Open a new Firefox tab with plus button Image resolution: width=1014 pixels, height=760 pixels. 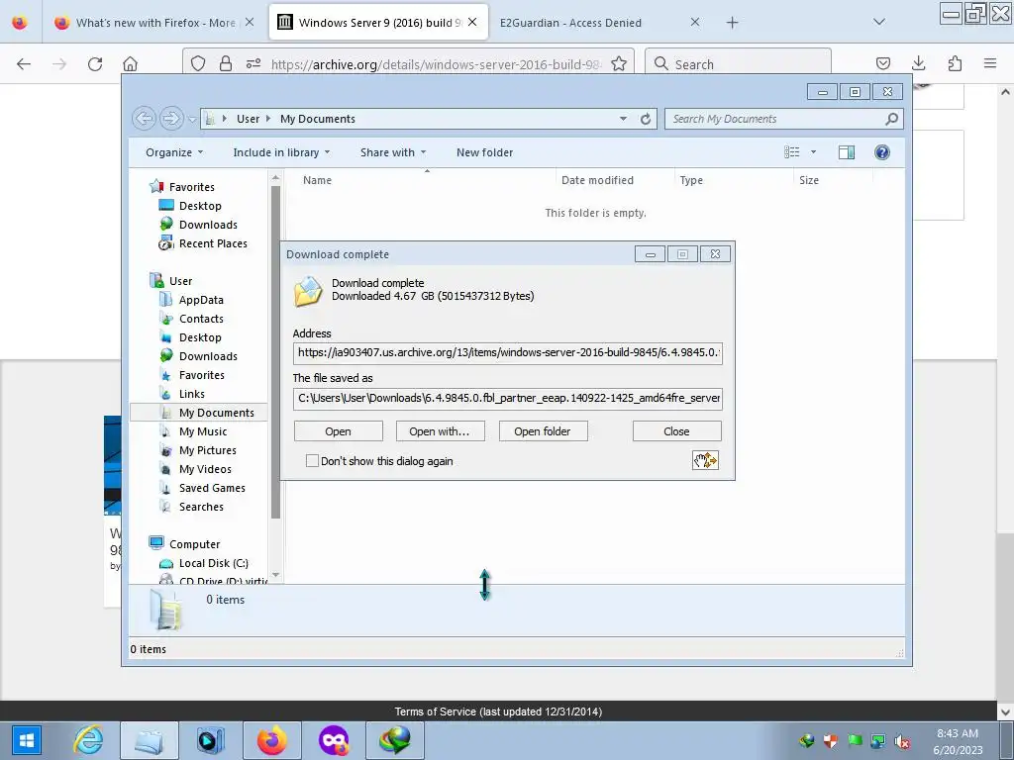(x=732, y=23)
